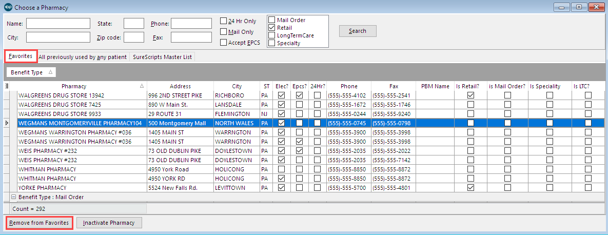Switch to the Favorites tab
Viewport: 608px width, 235px height.
click(21, 56)
